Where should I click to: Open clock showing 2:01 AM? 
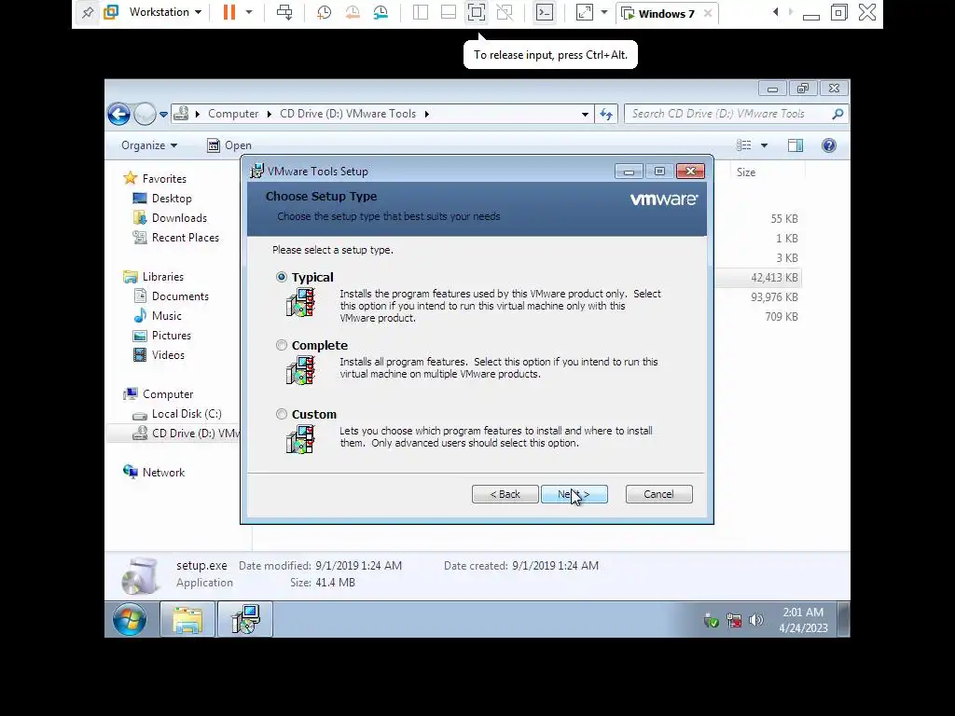pyautogui.click(x=803, y=620)
